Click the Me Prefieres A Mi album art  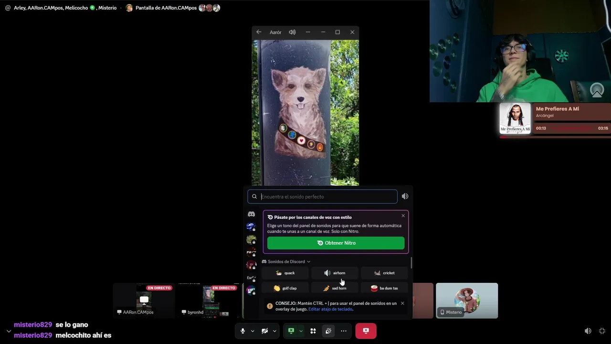point(515,118)
